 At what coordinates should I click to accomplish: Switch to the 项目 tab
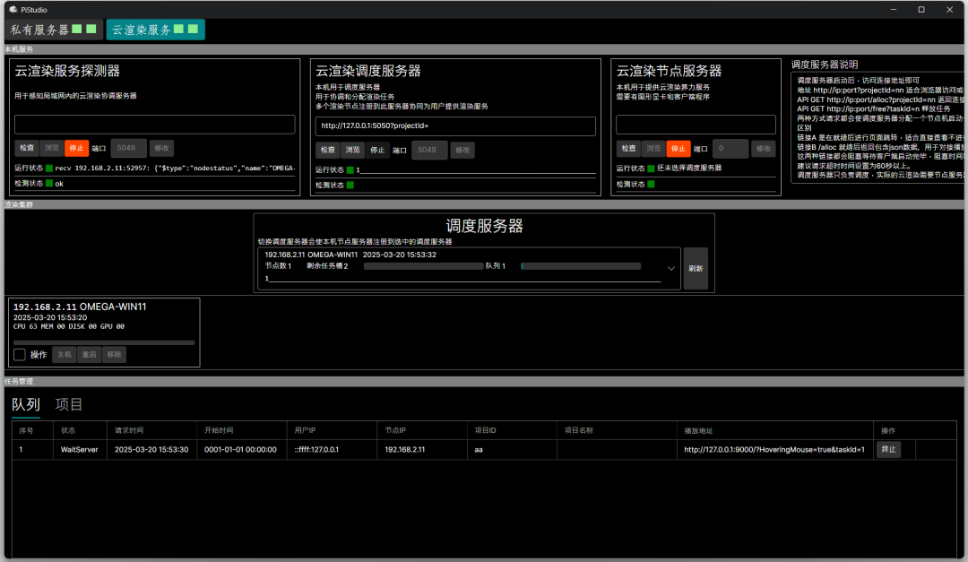(x=69, y=404)
